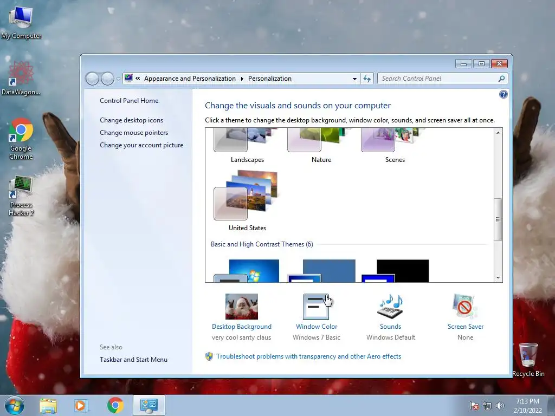Click the 'Basic and High Contrast Themes (6)' heading

(262, 244)
